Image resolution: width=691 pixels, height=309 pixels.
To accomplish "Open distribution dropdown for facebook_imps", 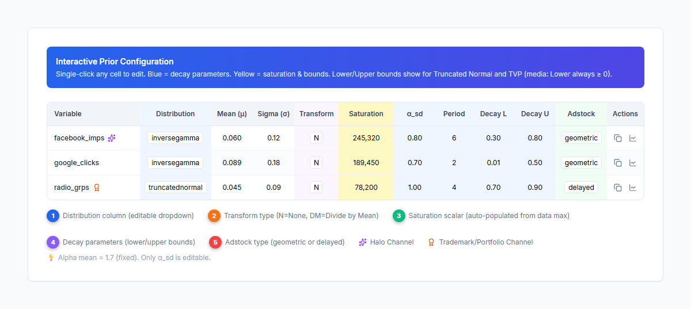I will tap(176, 138).
